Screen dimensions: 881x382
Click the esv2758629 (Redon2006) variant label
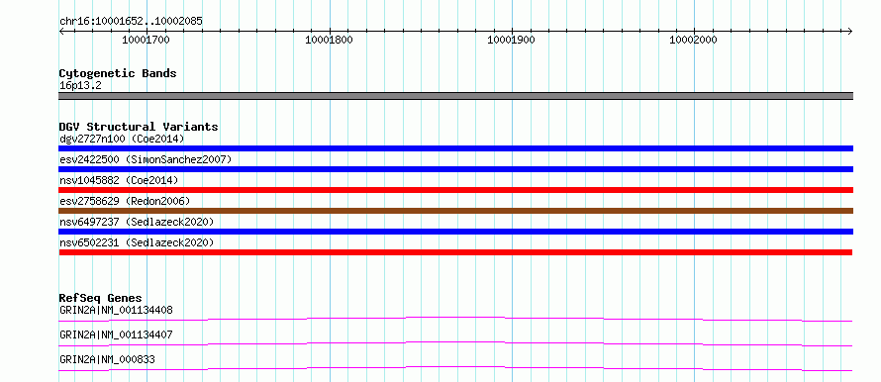(125, 201)
